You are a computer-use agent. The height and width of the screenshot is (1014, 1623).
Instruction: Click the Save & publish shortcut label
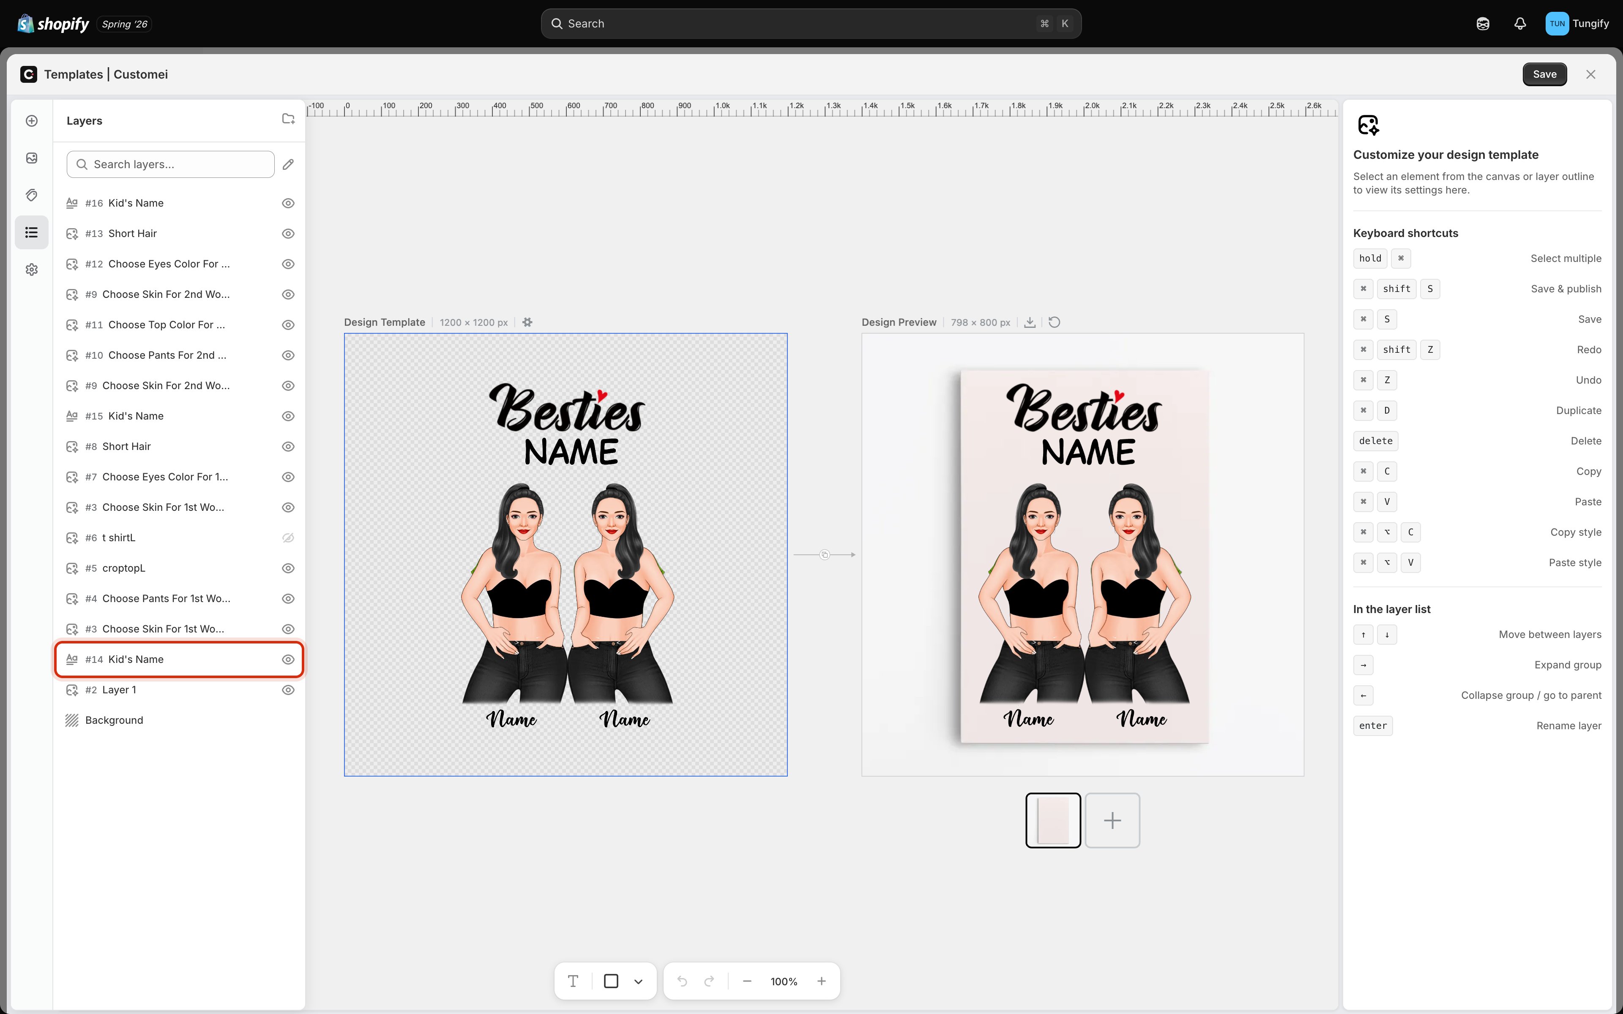coord(1566,289)
